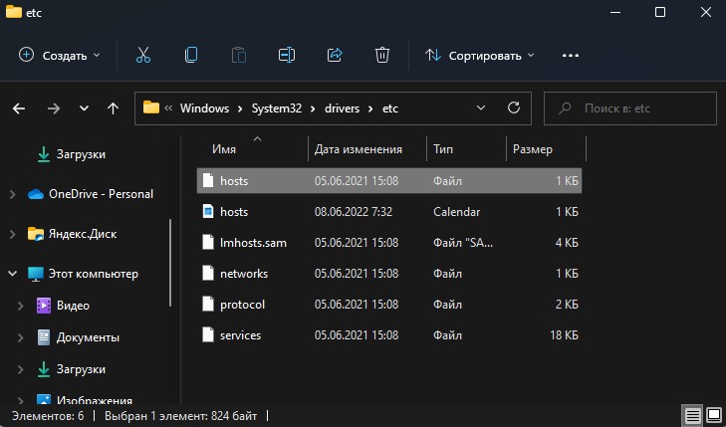
Task: Select the hosts Calendar file
Action: [389, 212]
